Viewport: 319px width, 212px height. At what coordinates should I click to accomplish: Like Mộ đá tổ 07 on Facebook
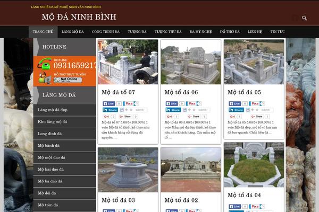click(109, 103)
